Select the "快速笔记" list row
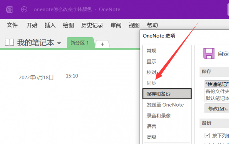The width and height of the screenshot is (229, 144). 217,84
